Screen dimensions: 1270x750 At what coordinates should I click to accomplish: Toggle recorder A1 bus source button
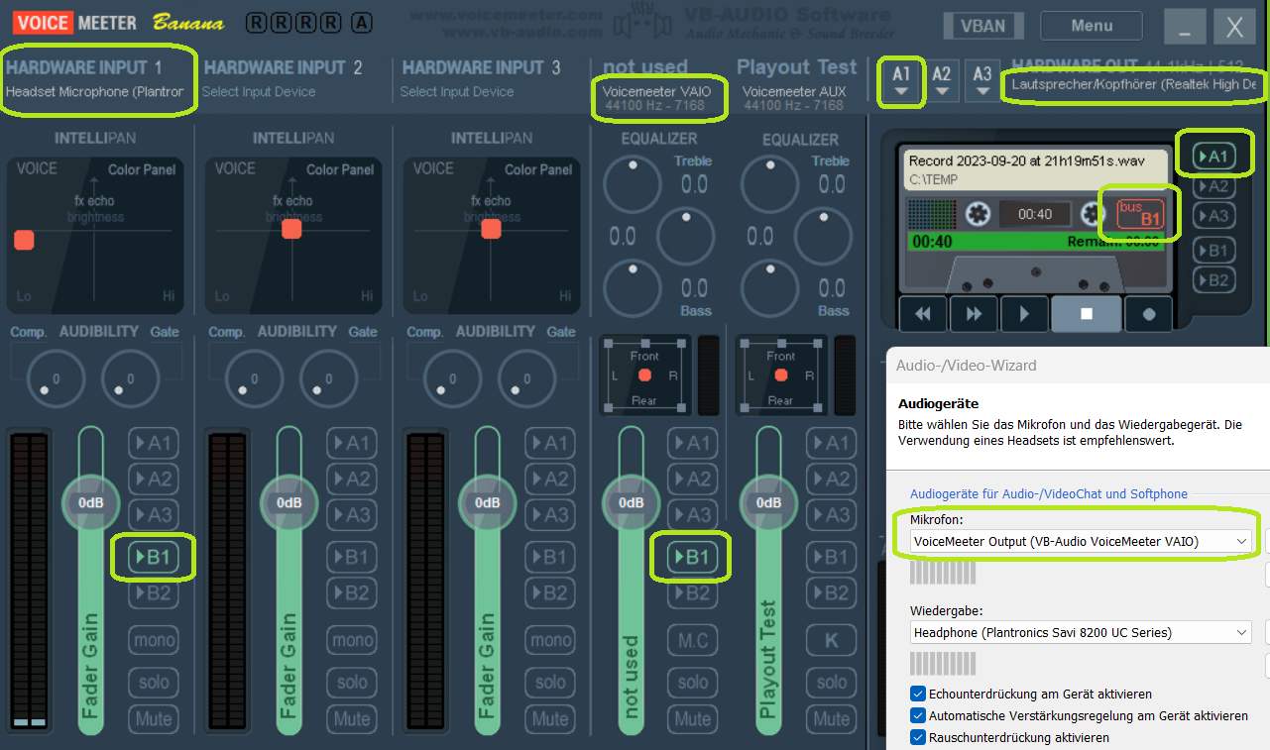[1213, 156]
